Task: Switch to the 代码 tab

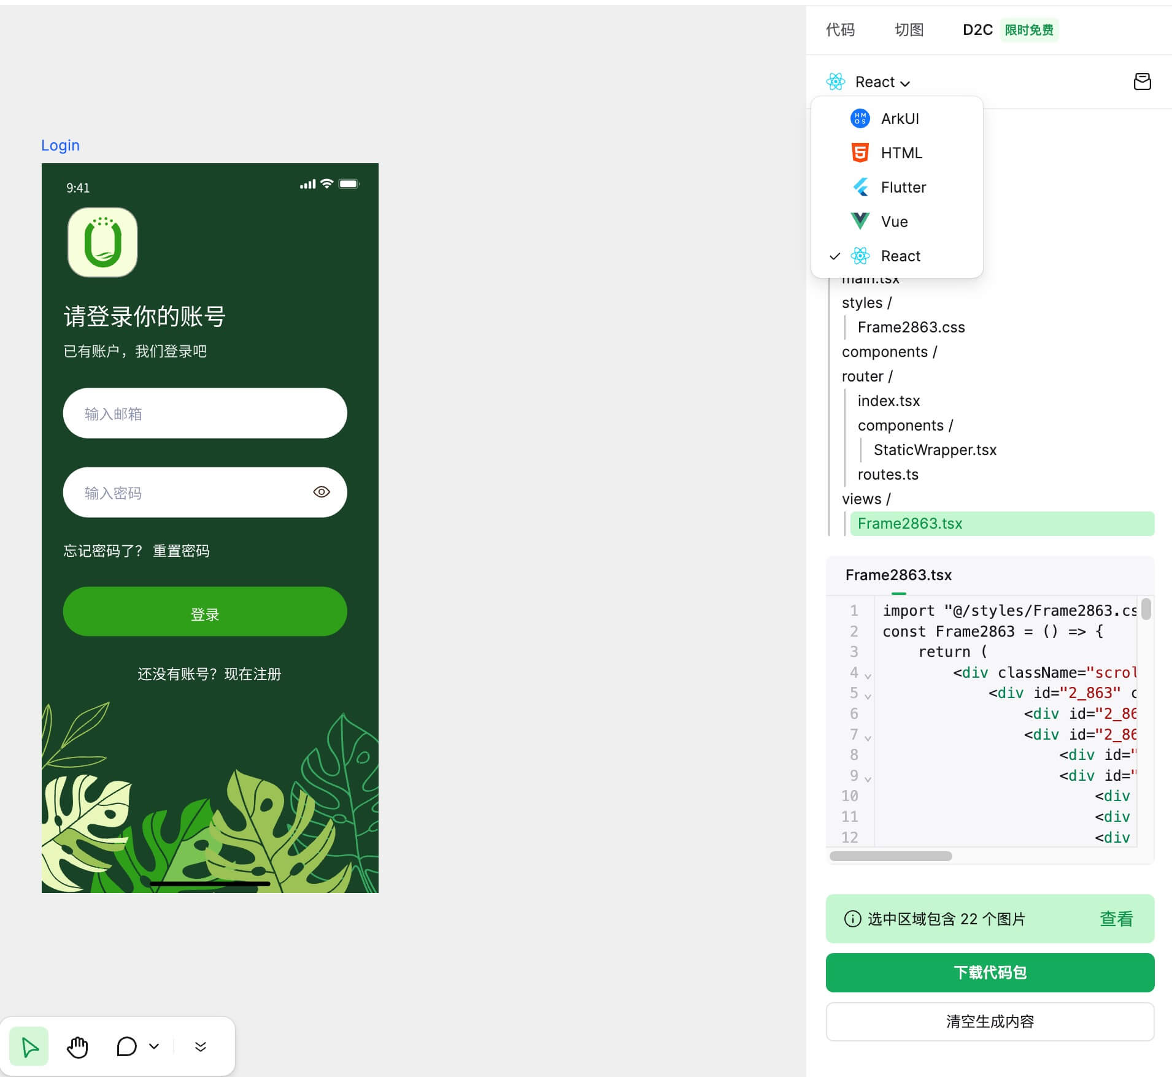Action: click(x=840, y=29)
